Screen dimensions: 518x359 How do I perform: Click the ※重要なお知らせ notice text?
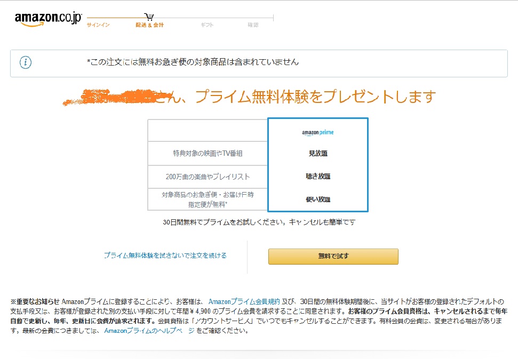pyautogui.click(x=259, y=316)
